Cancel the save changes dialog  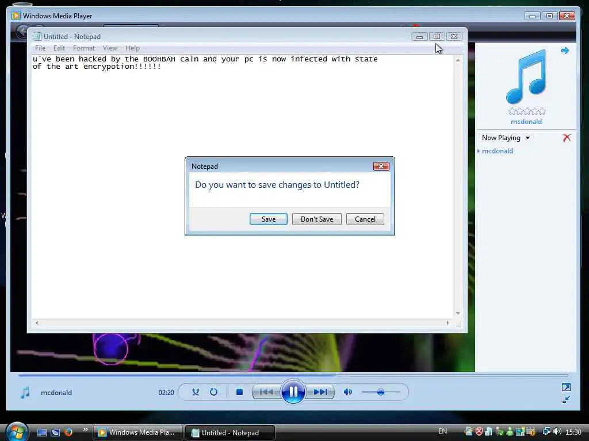[x=365, y=219]
